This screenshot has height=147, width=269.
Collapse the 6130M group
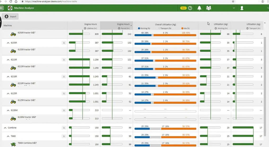pyautogui.click(x=8, y=110)
